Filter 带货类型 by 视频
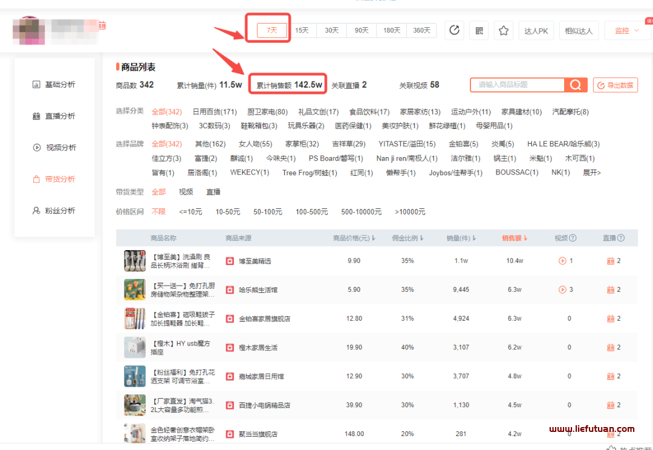This screenshot has width=653, height=450. coord(186,191)
